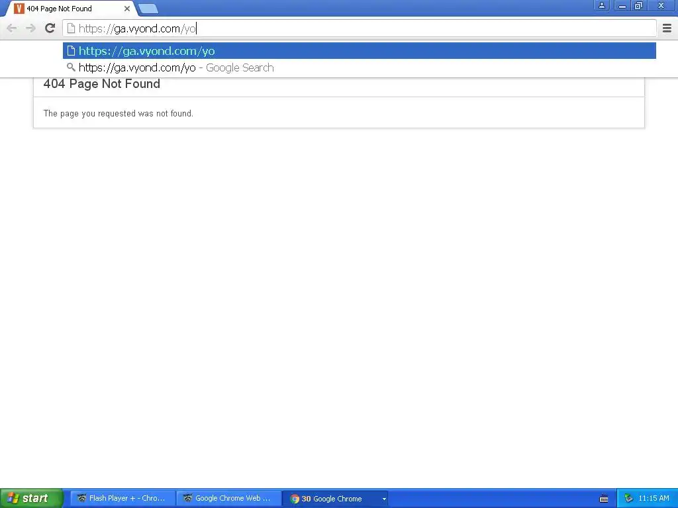The height and width of the screenshot is (508, 678).
Task: Open the Chrome hamburger menu
Action: coord(667,28)
